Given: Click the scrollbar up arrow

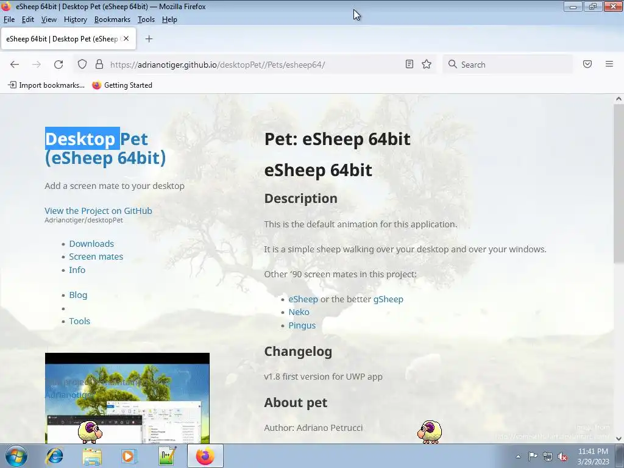Looking at the screenshot, I should (619, 99).
